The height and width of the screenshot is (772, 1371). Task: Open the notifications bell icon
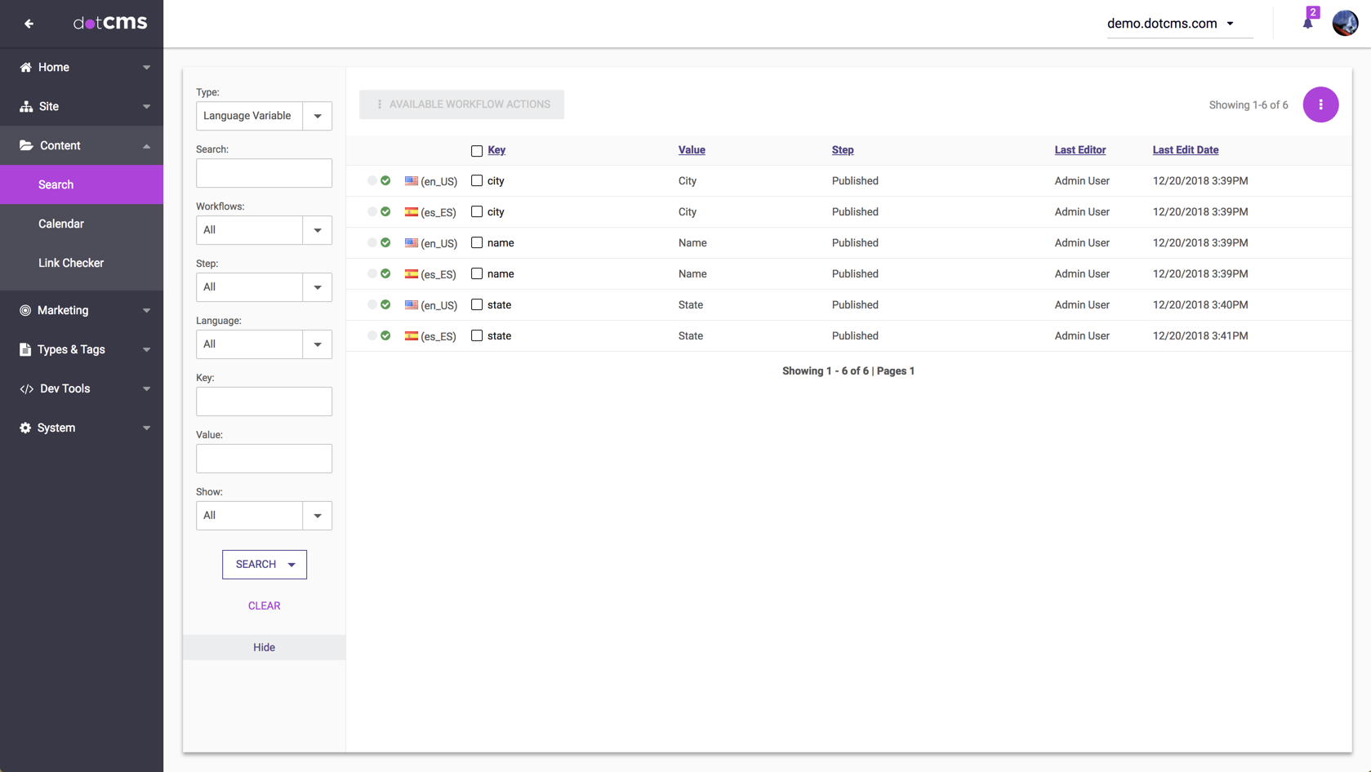(1307, 23)
